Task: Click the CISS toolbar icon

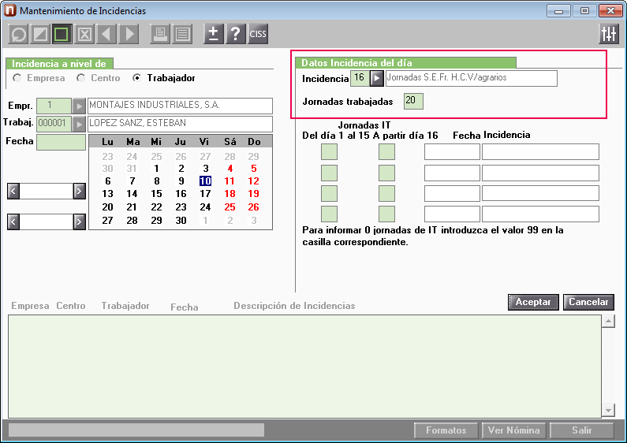Action: (x=258, y=34)
